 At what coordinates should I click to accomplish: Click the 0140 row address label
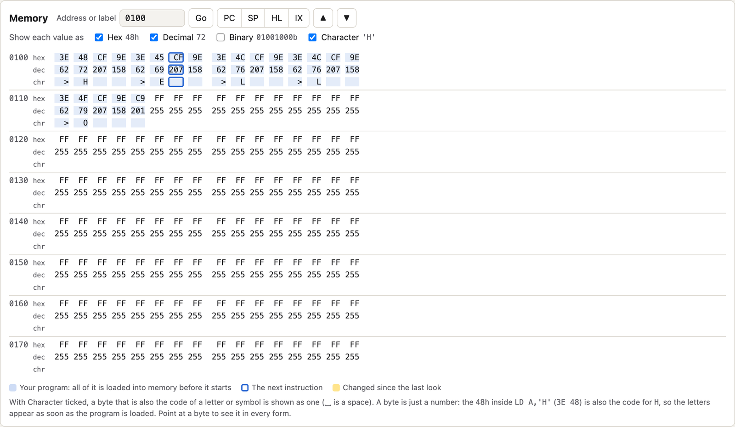19,221
